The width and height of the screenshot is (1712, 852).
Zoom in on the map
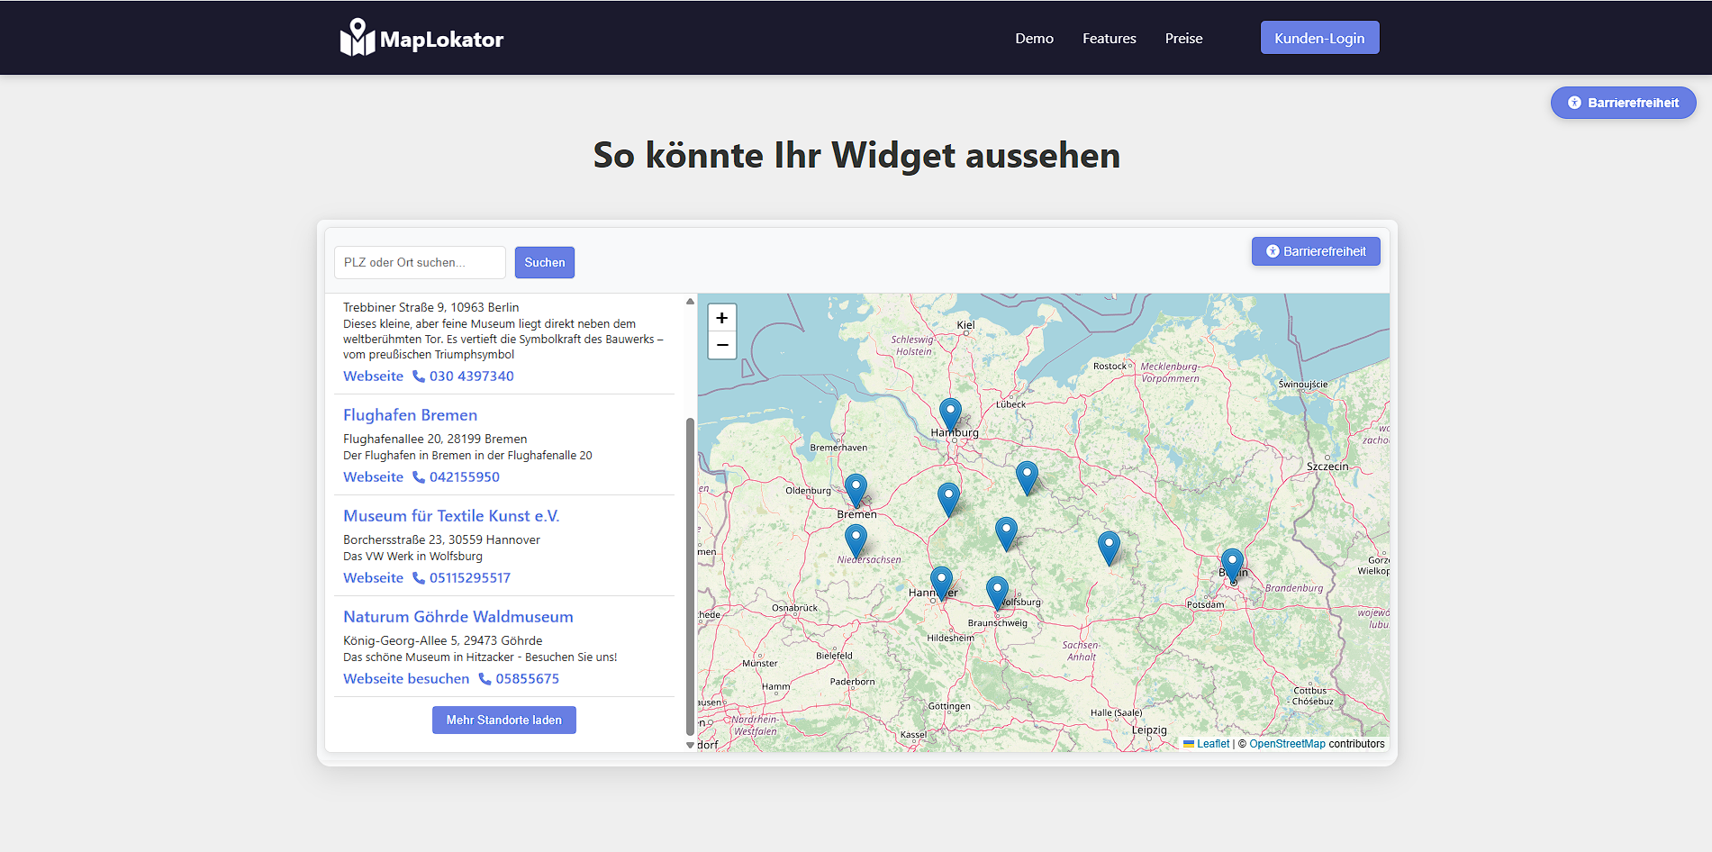[722, 318]
